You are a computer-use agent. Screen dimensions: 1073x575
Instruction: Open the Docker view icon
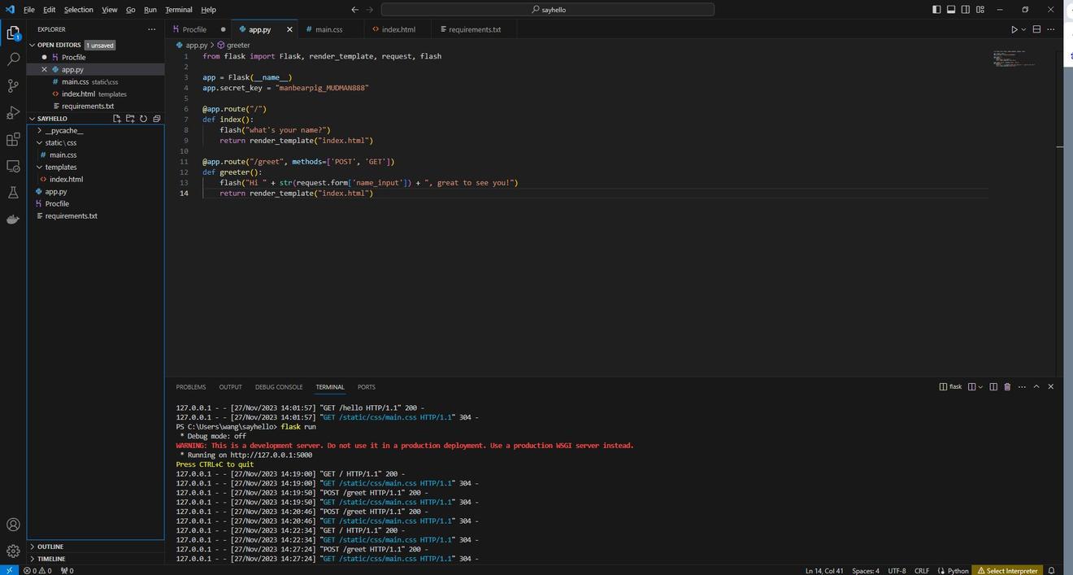point(13,219)
